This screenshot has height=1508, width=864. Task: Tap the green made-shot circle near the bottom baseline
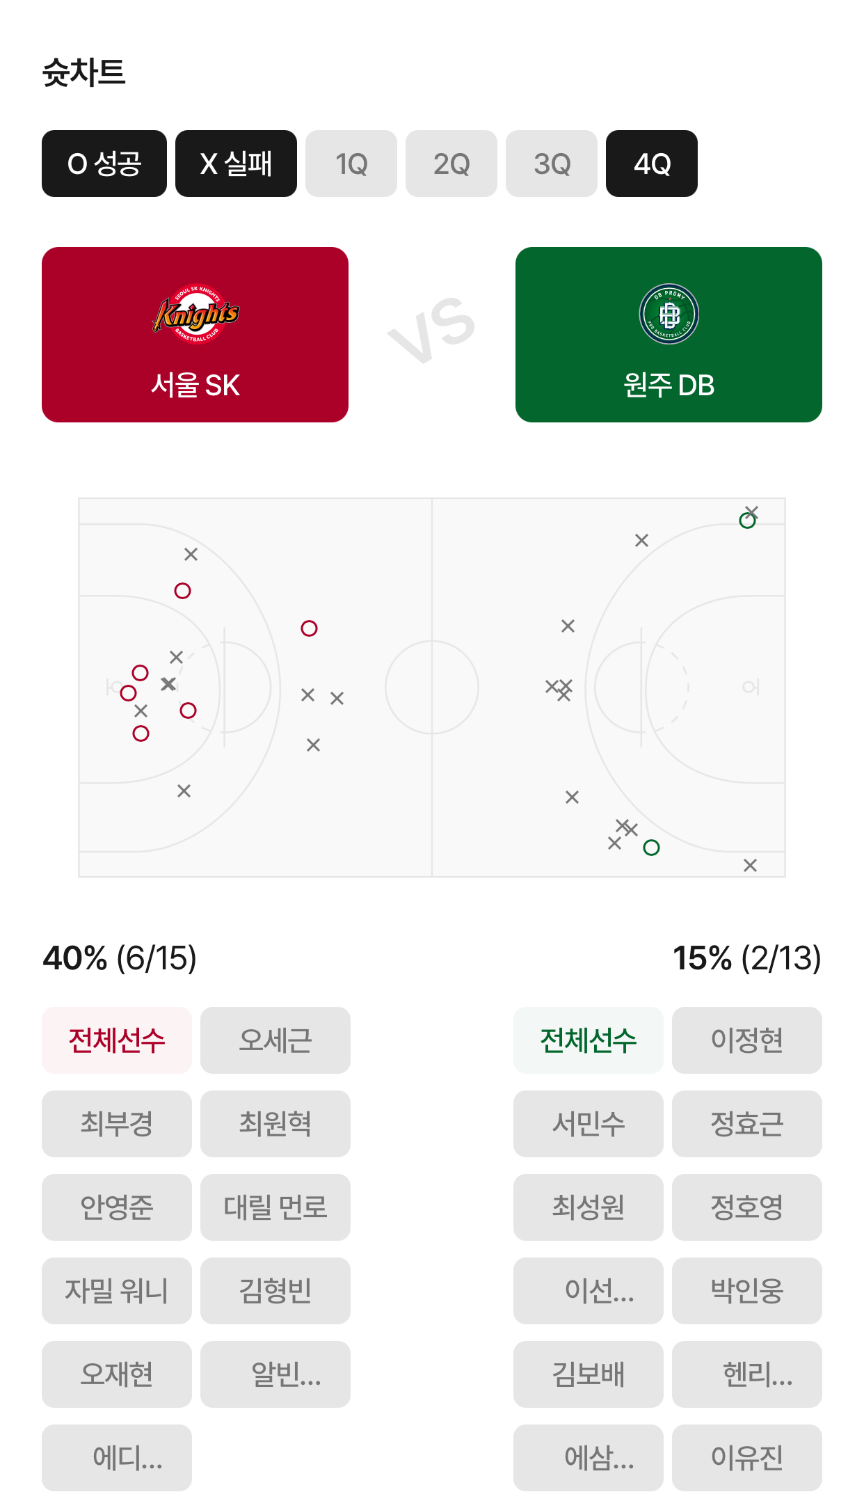tap(651, 848)
